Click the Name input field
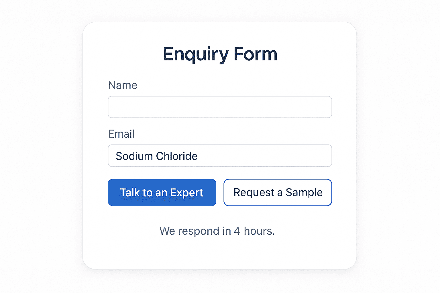The image size is (440, 293). coord(220,107)
